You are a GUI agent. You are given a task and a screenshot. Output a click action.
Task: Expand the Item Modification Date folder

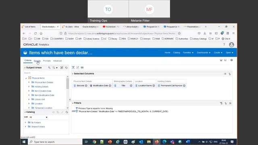tap(29, 95)
